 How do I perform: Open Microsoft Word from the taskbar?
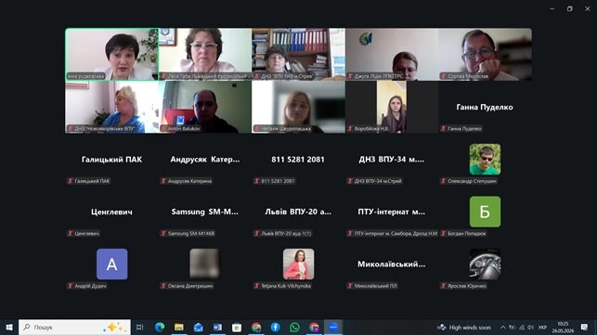pos(217,327)
